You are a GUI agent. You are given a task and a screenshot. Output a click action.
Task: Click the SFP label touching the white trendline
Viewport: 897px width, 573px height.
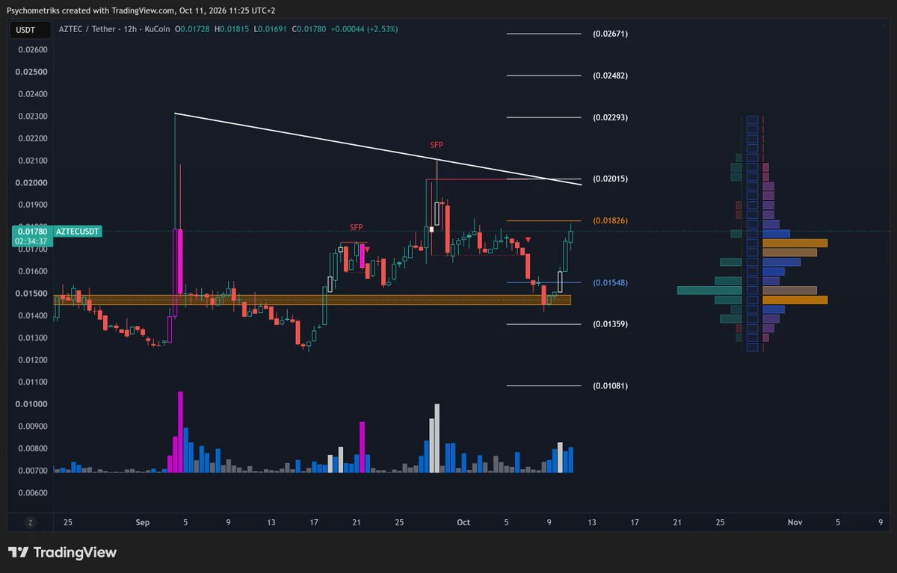[437, 145]
